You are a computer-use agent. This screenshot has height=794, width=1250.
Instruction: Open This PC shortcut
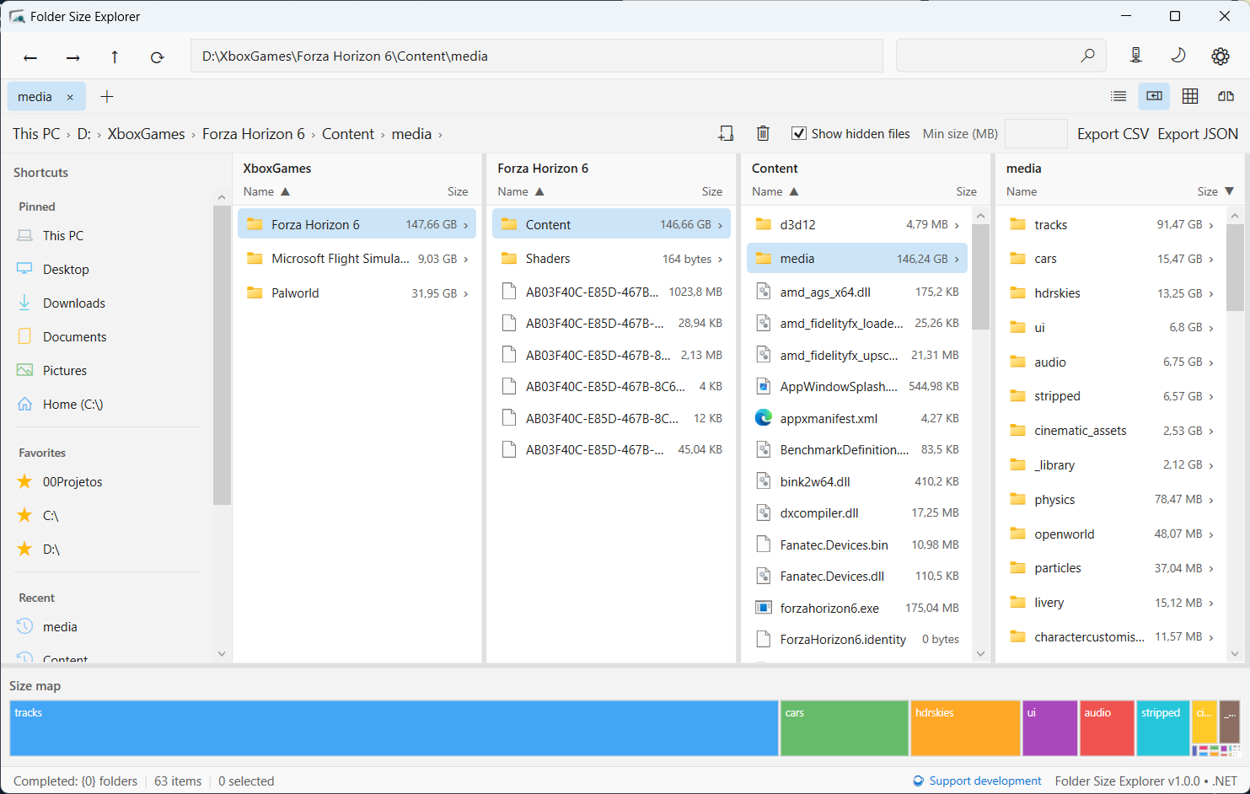[63, 236]
